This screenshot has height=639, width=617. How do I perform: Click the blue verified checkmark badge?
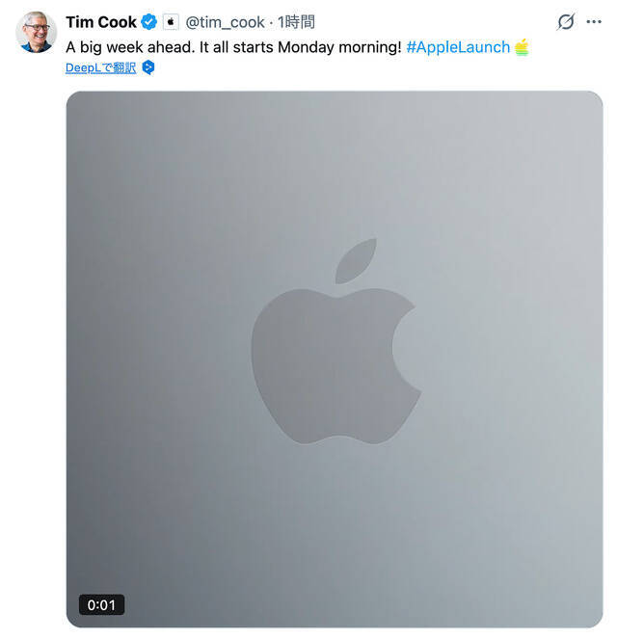tap(149, 22)
